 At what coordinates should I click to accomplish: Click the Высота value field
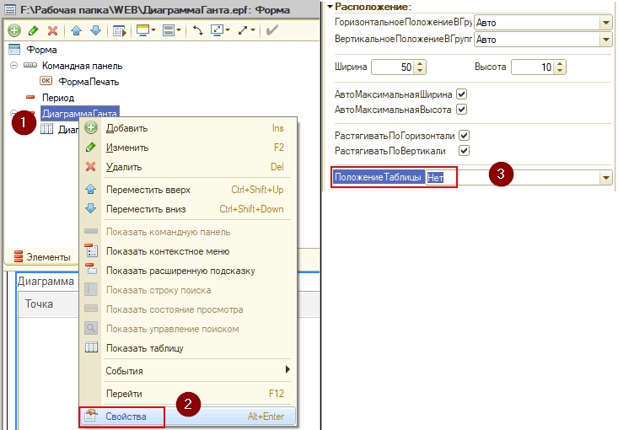coord(533,67)
